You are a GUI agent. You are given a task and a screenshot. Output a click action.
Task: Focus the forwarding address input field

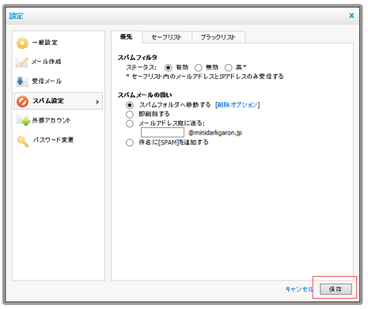pyautogui.click(x=162, y=132)
